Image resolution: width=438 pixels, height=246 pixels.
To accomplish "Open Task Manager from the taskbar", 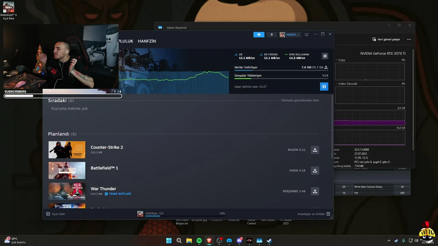I will [259, 241].
